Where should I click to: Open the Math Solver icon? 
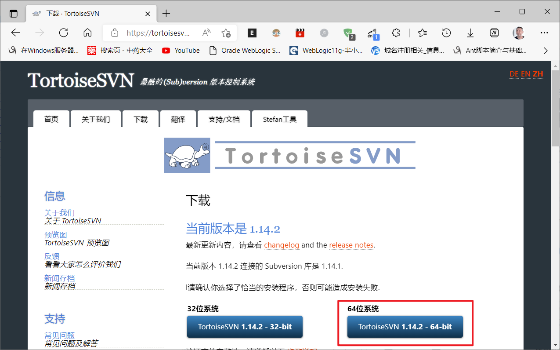click(494, 33)
